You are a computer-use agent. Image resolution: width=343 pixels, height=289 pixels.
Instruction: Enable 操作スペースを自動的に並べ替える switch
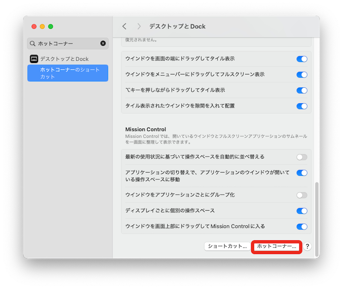(302, 157)
